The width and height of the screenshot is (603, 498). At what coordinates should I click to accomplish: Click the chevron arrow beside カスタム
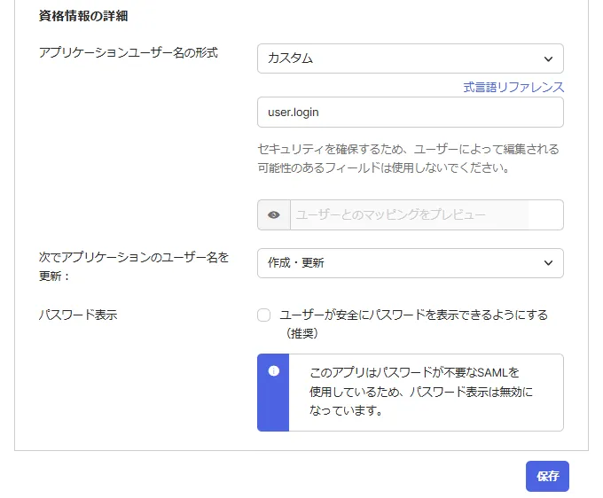pyautogui.click(x=549, y=59)
